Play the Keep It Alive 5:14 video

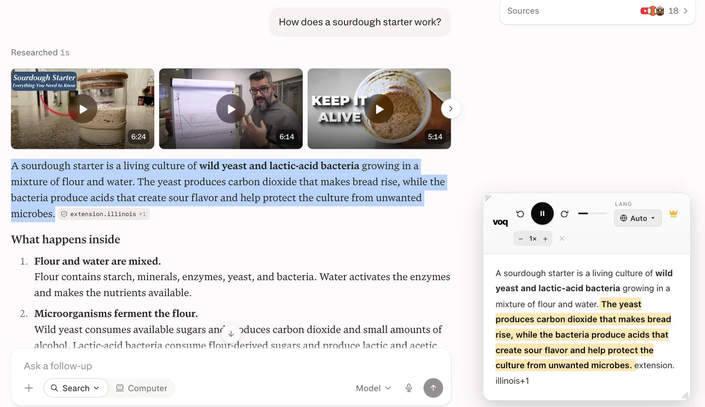click(x=379, y=109)
